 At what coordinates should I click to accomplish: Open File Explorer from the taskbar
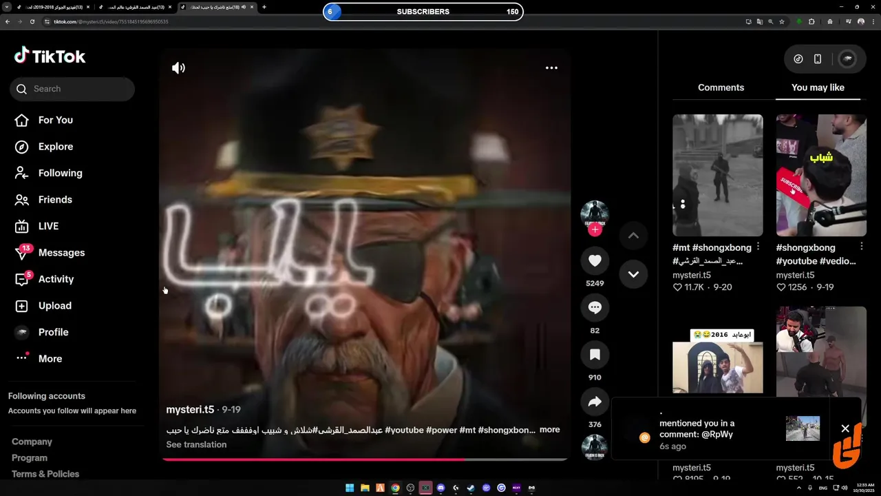[365, 488]
